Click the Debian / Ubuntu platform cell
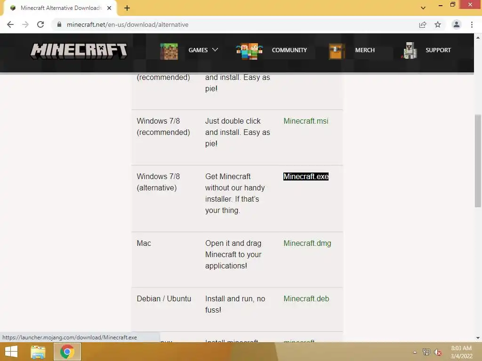Image resolution: width=482 pixels, height=361 pixels. coord(164,298)
